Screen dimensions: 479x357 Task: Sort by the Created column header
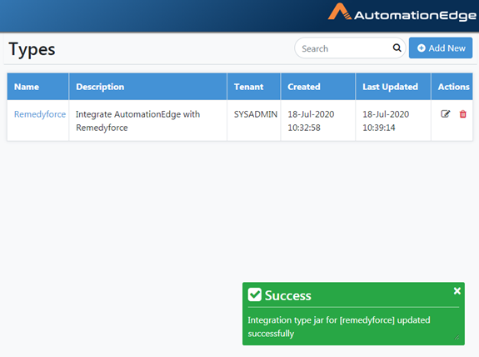click(304, 87)
